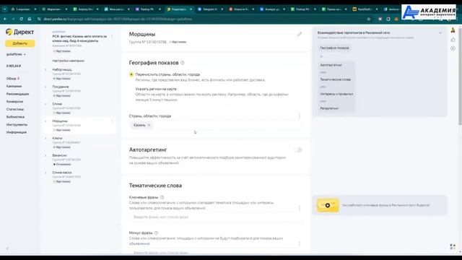Select Указать регион на карте option
This screenshot has width=462, height=260.
tap(156, 89)
